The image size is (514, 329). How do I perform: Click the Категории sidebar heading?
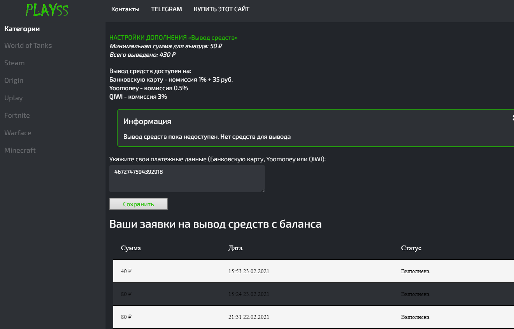(22, 29)
